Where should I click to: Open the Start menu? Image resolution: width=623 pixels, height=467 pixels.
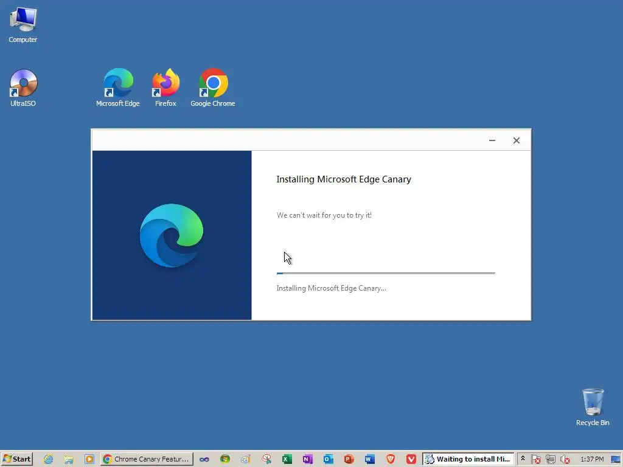point(16,459)
